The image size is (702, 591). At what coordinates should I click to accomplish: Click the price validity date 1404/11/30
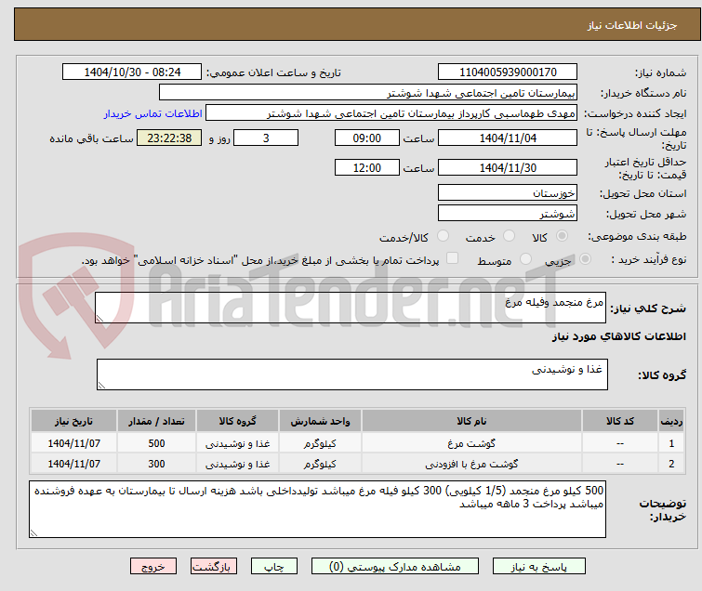coord(508,168)
